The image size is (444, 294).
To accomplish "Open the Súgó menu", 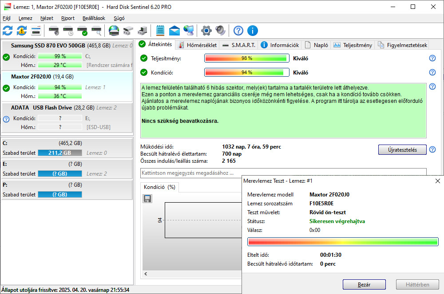I will [x=119, y=18].
